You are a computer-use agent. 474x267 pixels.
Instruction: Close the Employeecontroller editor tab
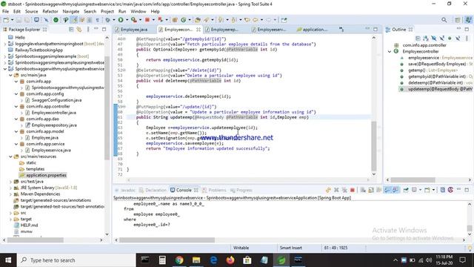point(198,30)
